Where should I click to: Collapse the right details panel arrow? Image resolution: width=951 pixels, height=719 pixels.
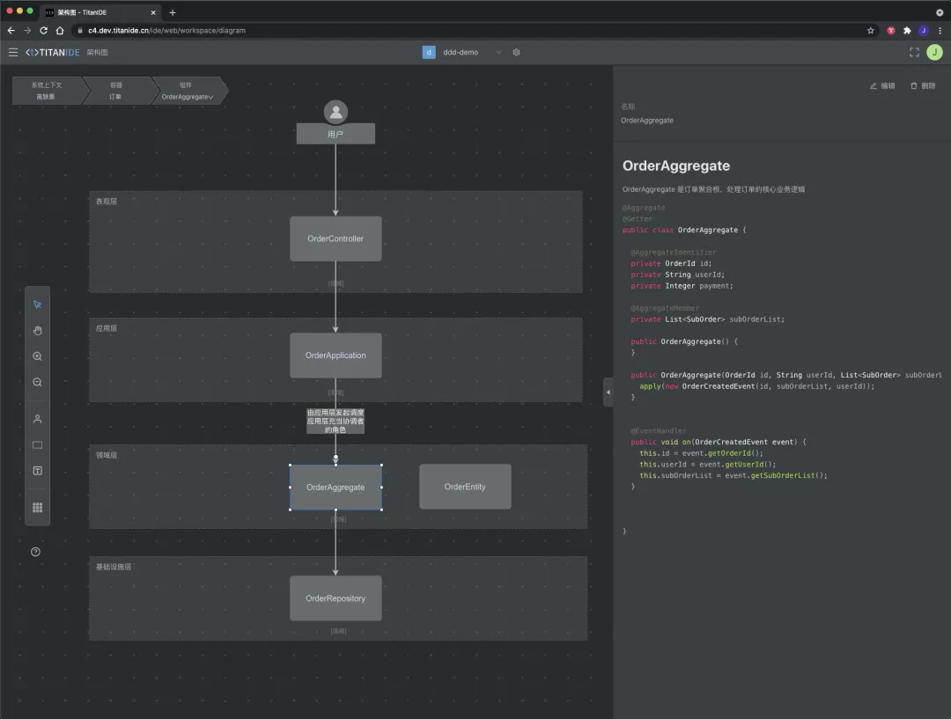pyautogui.click(x=608, y=393)
